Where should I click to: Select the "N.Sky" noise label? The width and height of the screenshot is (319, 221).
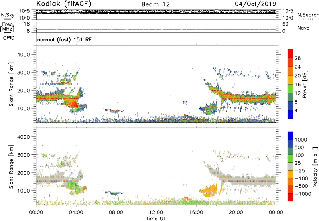click(8, 15)
